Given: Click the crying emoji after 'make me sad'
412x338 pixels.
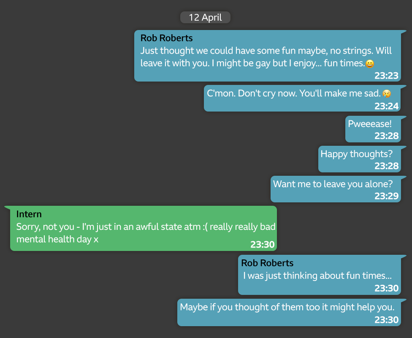Looking at the screenshot, I should pyautogui.click(x=386, y=94).
